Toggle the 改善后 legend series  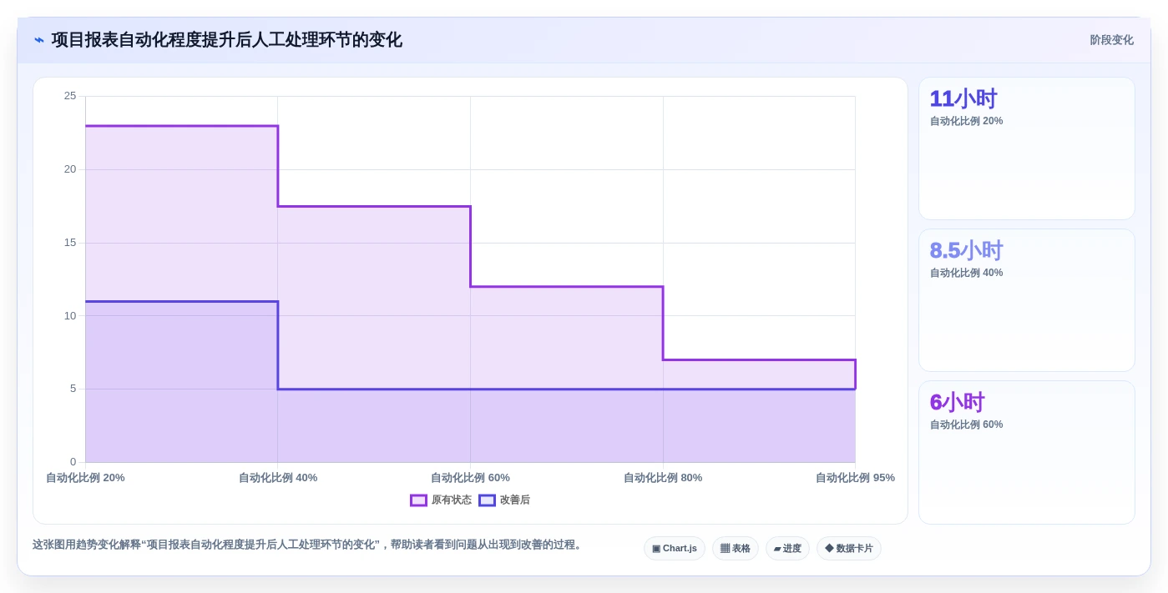point(504,500)
